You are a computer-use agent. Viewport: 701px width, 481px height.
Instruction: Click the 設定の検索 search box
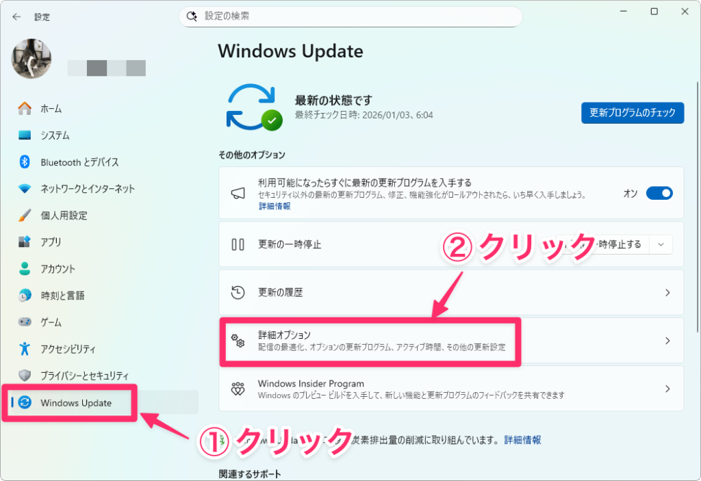tap(350, 16)
